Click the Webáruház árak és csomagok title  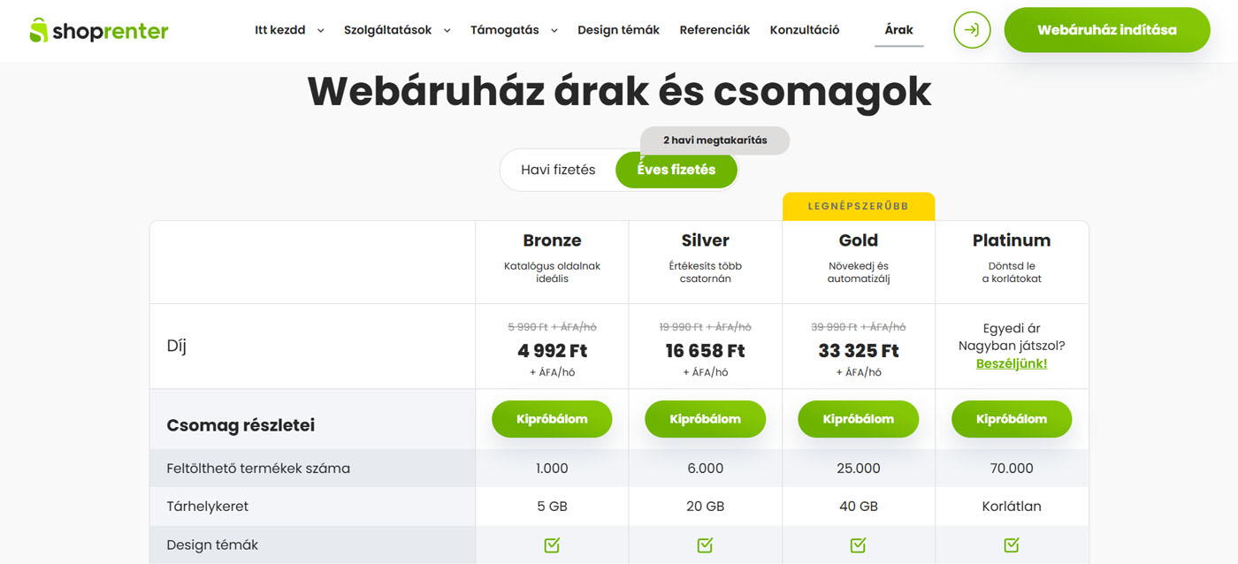pos(619,91)
